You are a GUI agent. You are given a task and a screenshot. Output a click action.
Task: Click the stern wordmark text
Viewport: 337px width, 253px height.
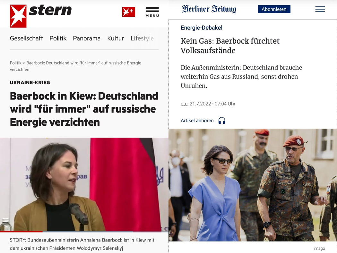coord(50,10)
